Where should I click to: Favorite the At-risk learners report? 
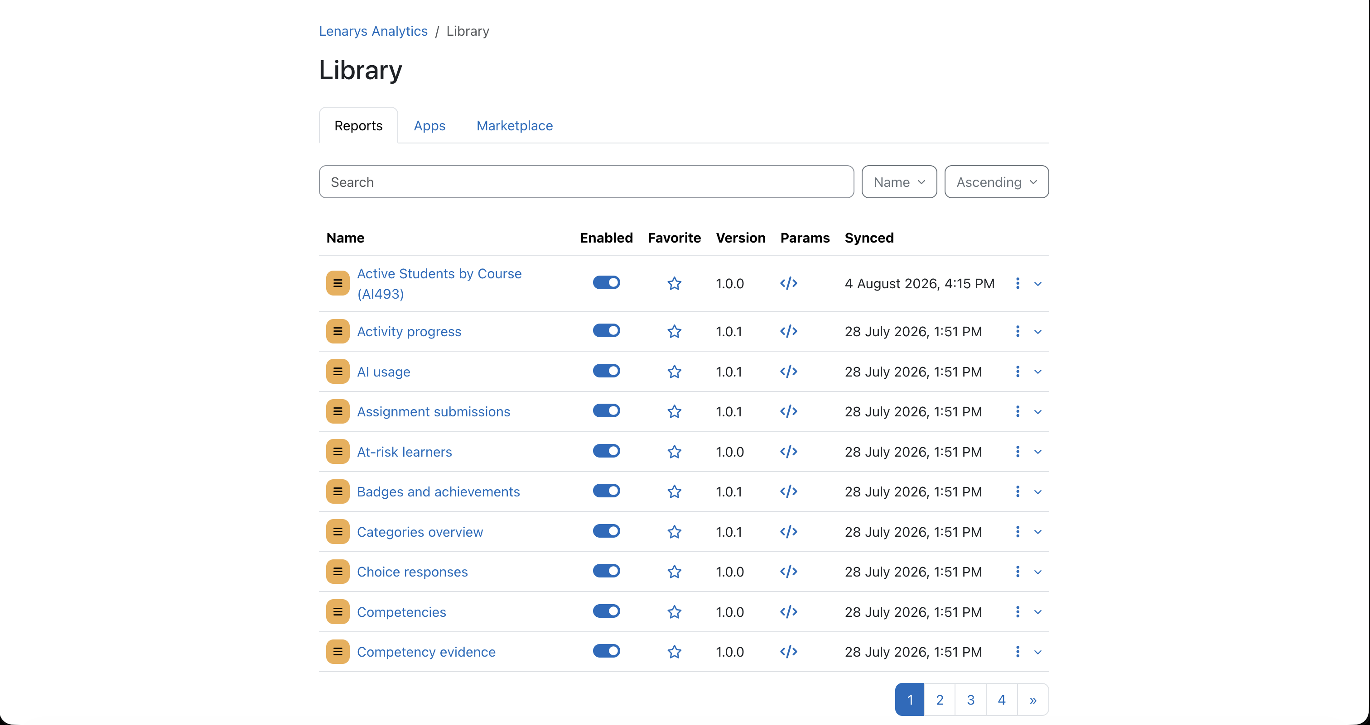[x=675, y=452]
